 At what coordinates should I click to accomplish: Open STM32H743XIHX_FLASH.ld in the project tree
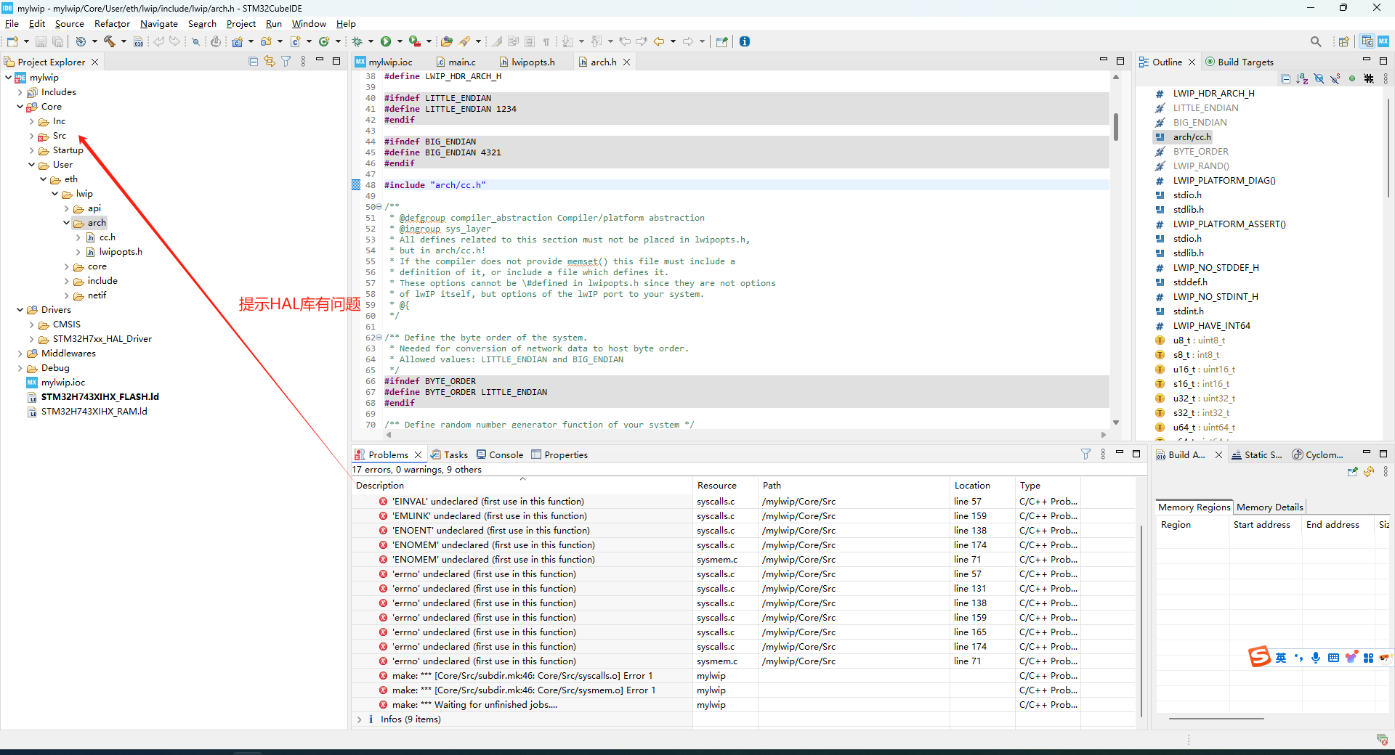pyautogui.click(x=100, y=397)
